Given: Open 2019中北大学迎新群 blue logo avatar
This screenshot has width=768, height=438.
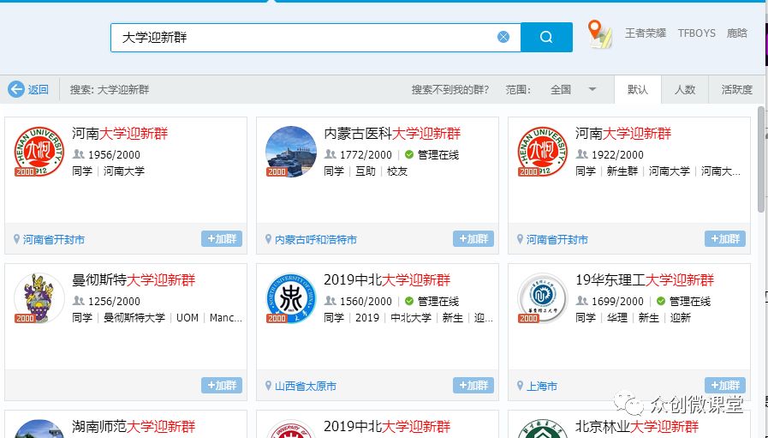Looking at the screenshot, I should (291, 297).
